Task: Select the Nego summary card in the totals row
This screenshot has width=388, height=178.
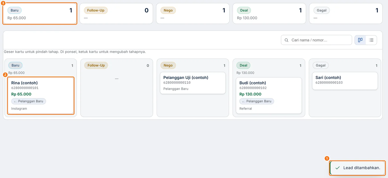Action: click(x=193, y=14)
